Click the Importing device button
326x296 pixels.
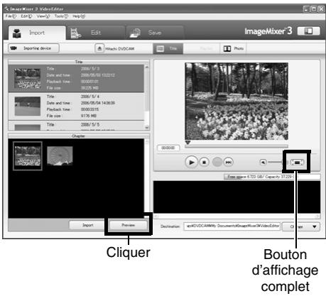(x=33, y=48)
